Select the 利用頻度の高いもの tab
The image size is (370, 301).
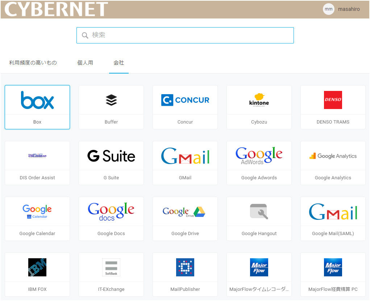(x=33, y=63)
